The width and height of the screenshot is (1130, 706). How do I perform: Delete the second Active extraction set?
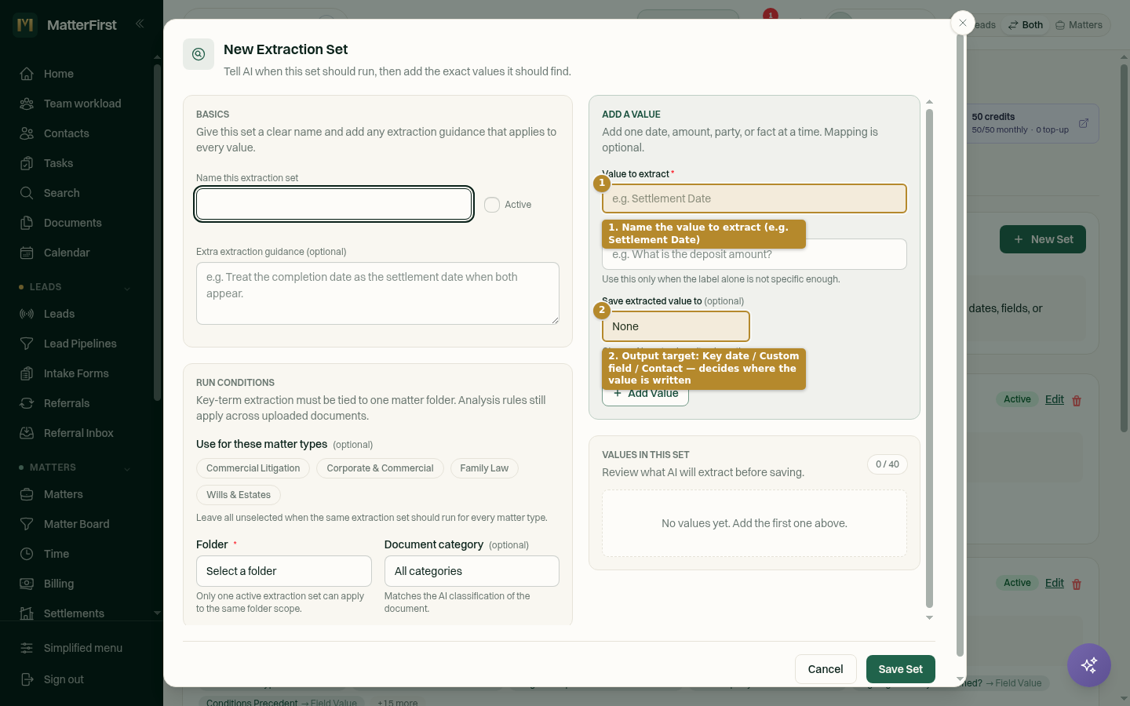[x=1077, y=584]
